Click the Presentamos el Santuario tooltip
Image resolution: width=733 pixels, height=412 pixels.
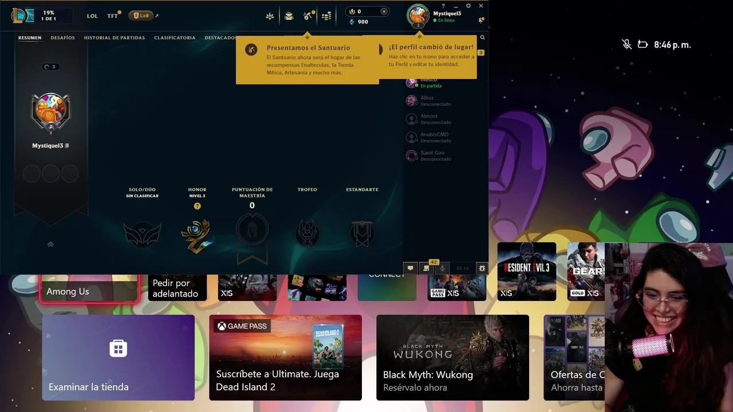click(x=308, y=60)
